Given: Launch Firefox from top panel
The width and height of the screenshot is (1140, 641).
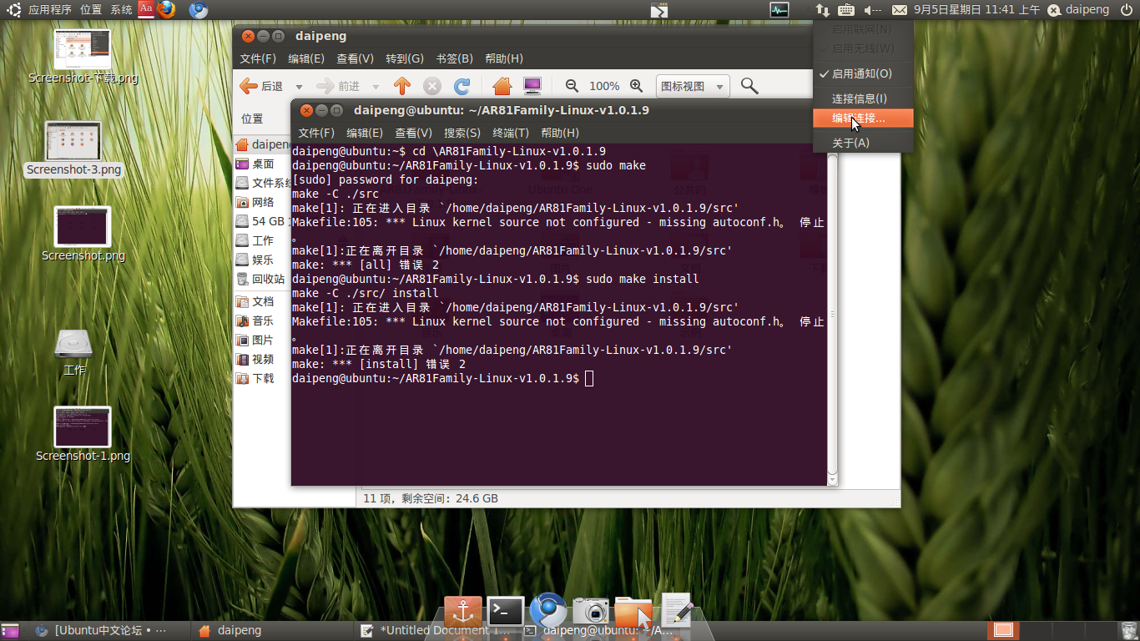Looking at the screenshot, I should (166, 10).
